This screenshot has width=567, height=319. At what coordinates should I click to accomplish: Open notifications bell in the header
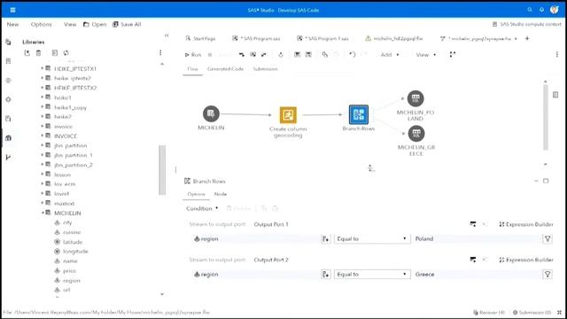(x=541, y=10)
